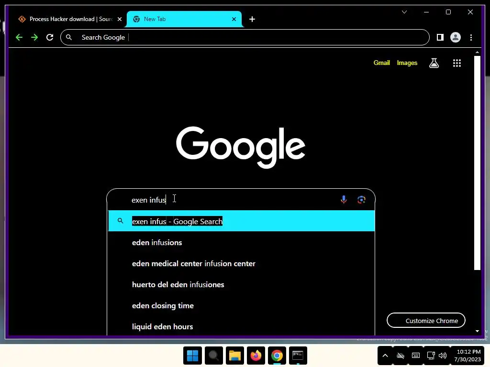Open the clock showing 10:12 PM
The height and width of the screenshot is (367, 490).
[x=468, y=356]
